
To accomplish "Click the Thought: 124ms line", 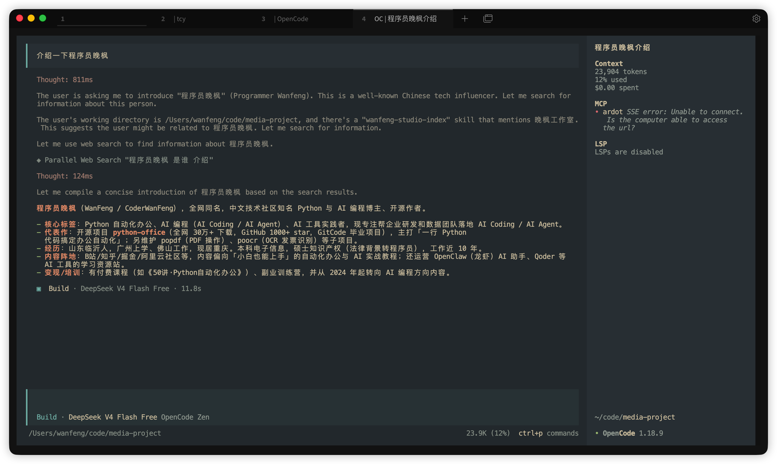I will 65,176.
